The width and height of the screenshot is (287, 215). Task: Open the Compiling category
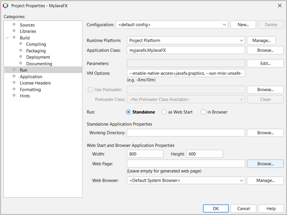(x=36, y=44)
